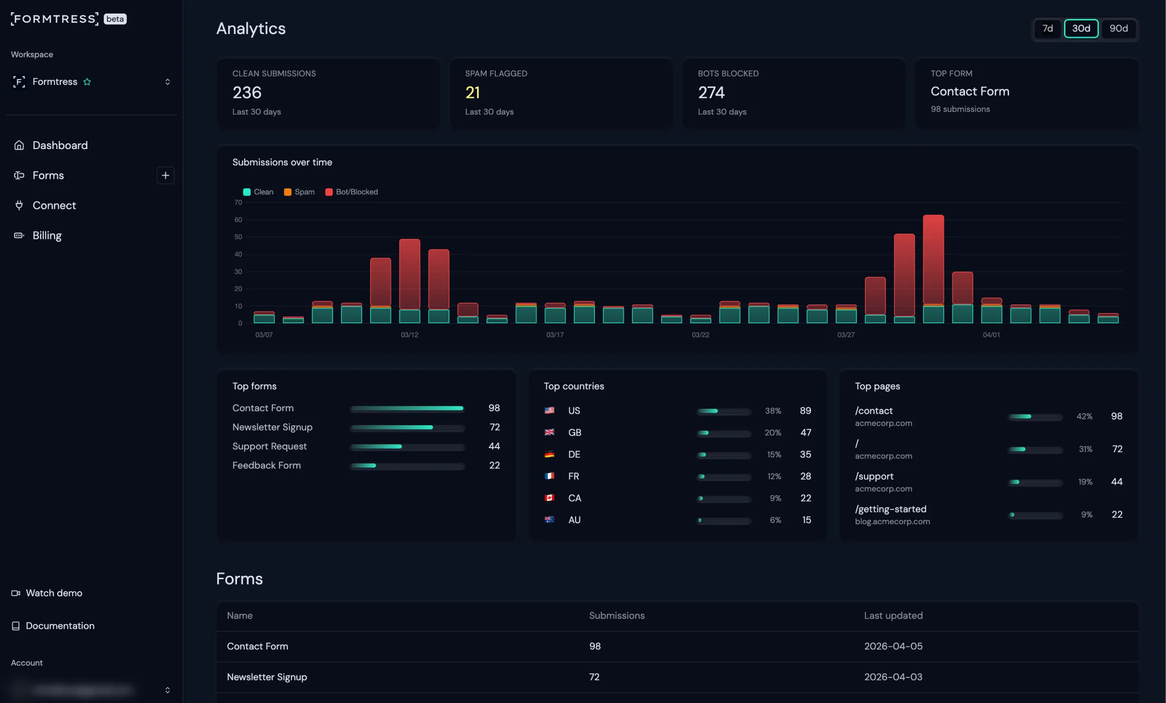Click the star icon beside Formtress workspace
This screenshot has width=1166, height=703.
87,82
